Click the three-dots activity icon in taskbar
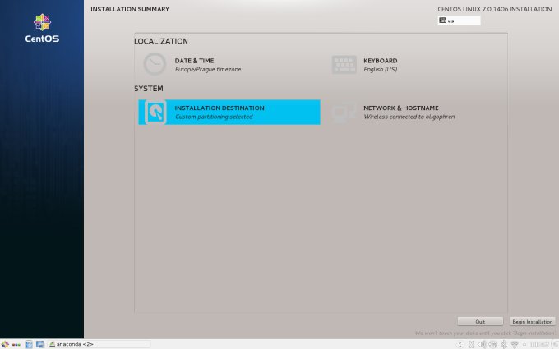 [x=16, y=345]
